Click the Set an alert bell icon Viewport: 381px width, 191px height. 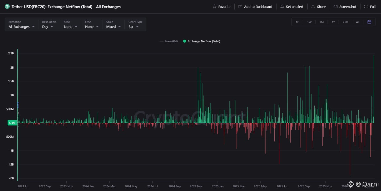click(282, 7)
